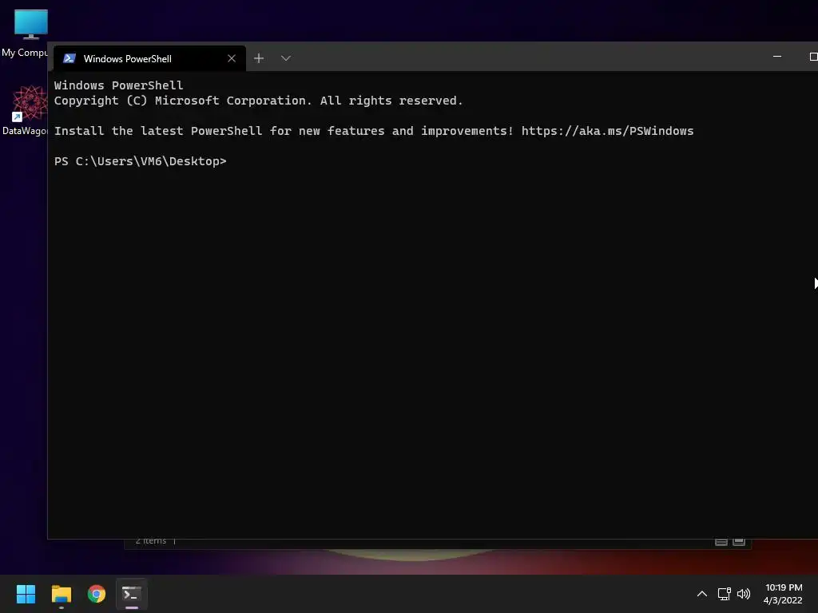Screen dimensions: 818x613
Task: Click the Terminal taskbar icon
Action: point(132,594)
